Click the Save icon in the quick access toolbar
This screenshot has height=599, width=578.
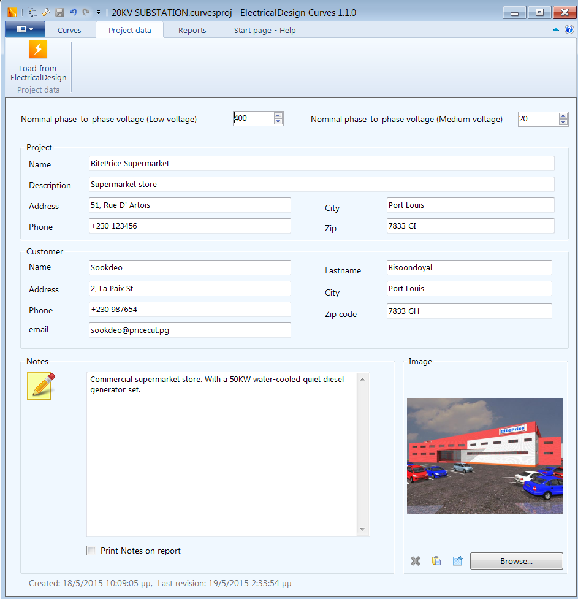pos(59,12)
